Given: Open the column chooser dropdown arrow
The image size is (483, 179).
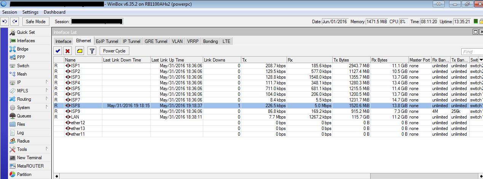Looking at the screenshot, I should pyautogui.click(x=481, y=60).
